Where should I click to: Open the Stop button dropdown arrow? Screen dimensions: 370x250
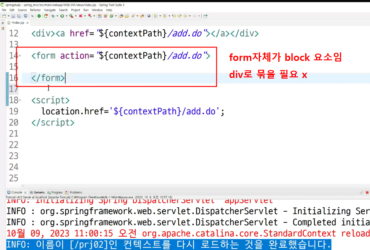pyautogui.click(x=85, y=16)
